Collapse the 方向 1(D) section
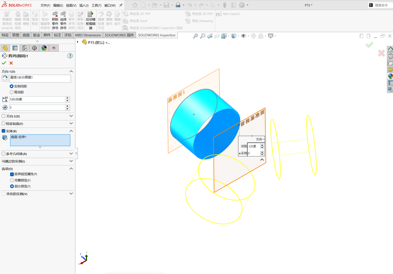393x274 pixels. (71, 72)
